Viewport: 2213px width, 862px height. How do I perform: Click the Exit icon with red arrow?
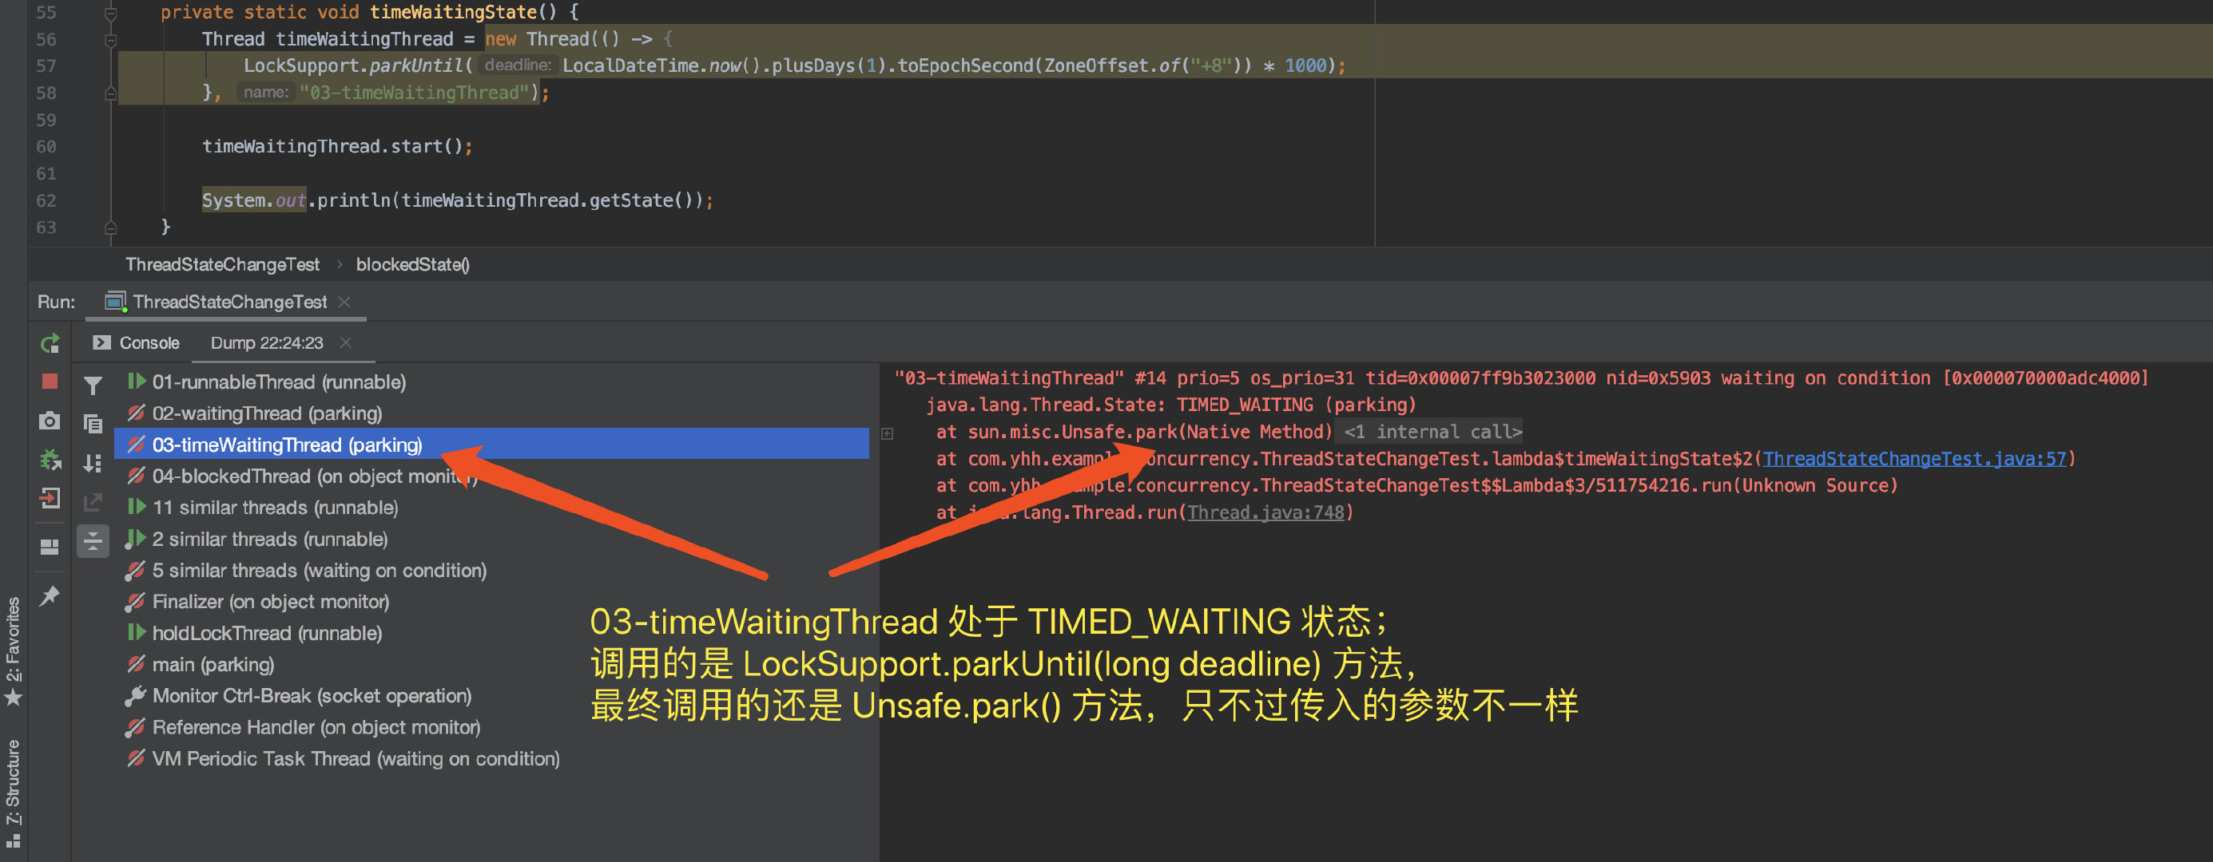coord(50,499)
